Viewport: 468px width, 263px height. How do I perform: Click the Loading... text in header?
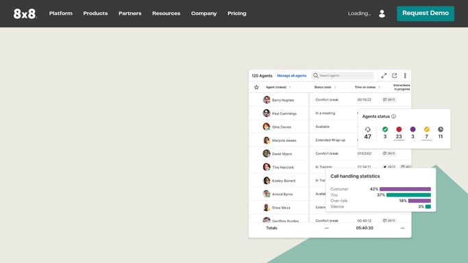click(359, 14)
